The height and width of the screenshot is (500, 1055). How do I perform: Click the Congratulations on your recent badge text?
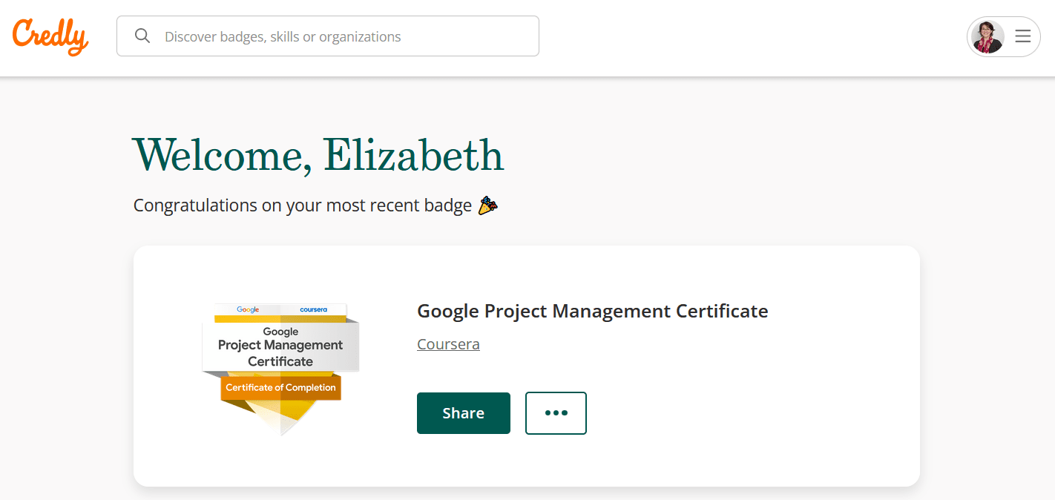[x=303, y=205]
